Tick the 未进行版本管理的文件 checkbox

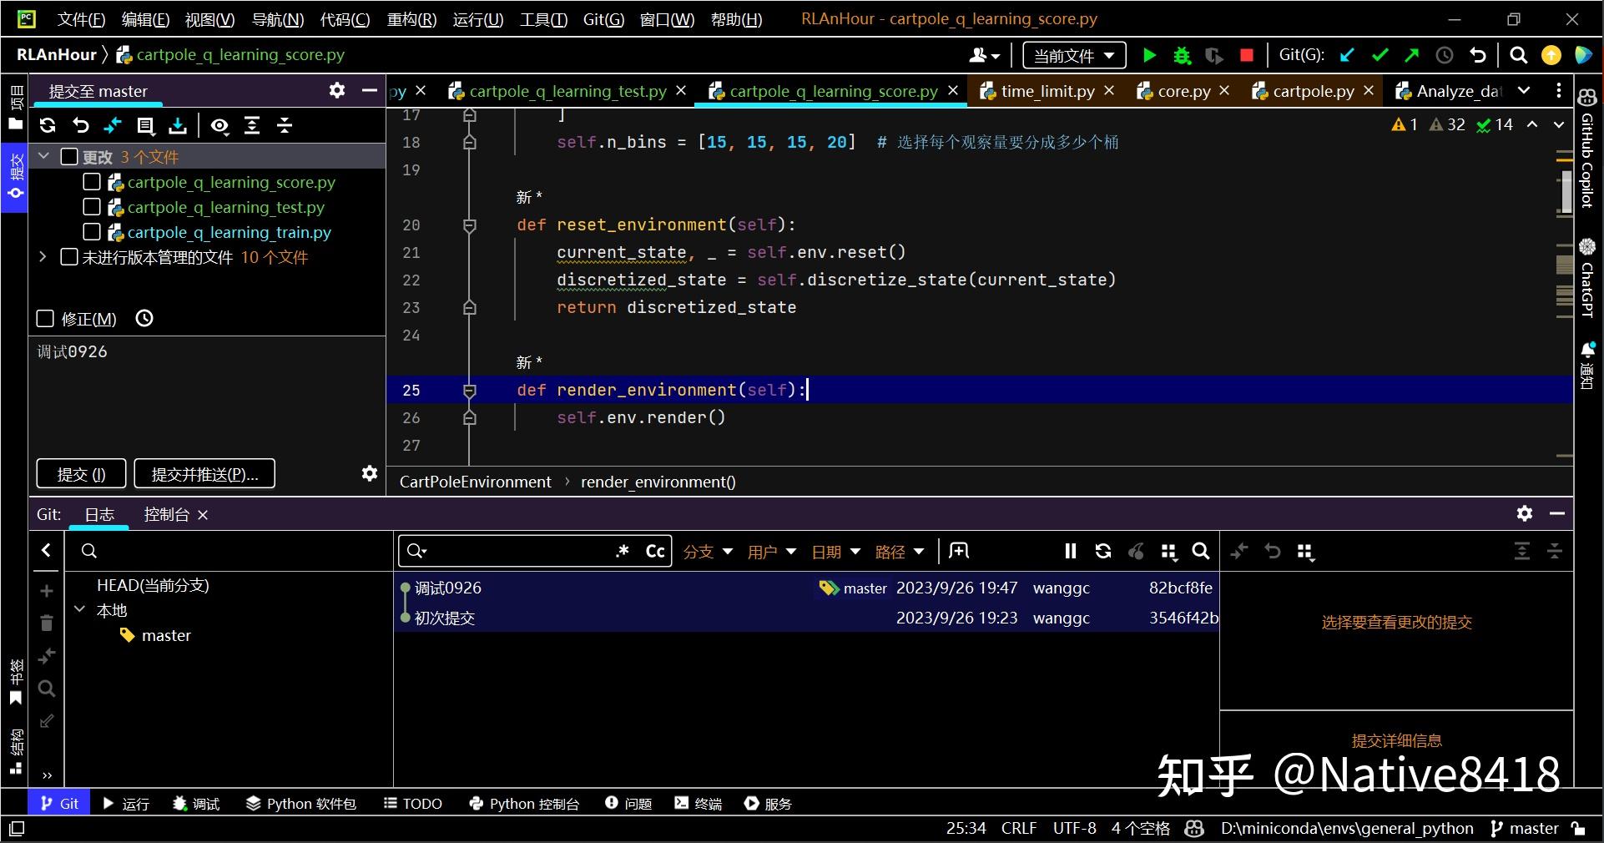70,257
